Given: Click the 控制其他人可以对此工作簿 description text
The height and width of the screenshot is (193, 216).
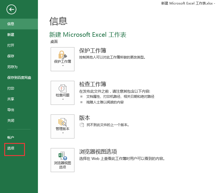Looking at the screenshot, I should 112,57.
